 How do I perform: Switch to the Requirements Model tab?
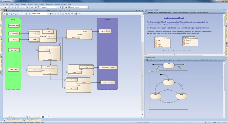pyautogui.click(x=16, y=117)
